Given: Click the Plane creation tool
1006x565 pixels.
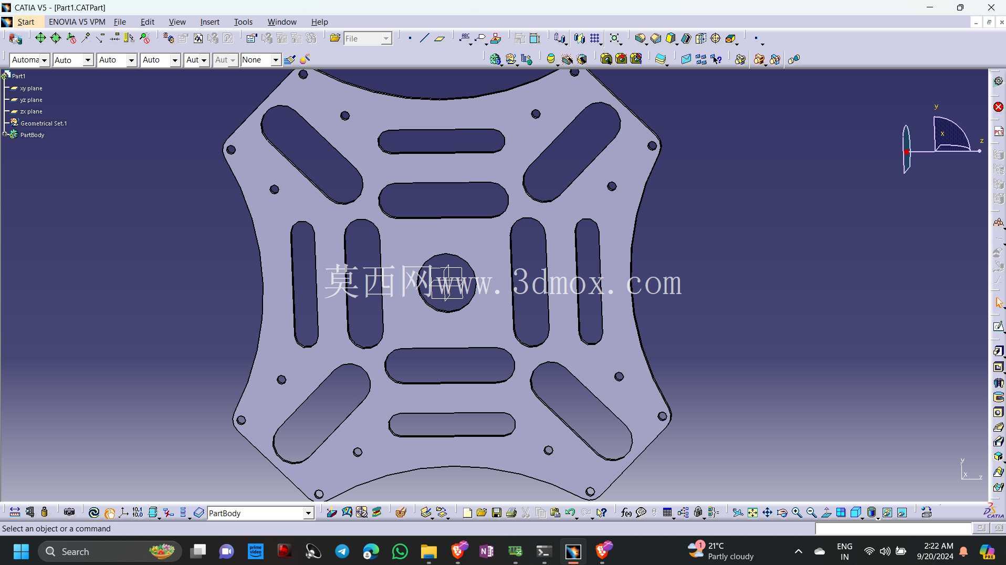Looking at the screenshot, I should 439,38.
